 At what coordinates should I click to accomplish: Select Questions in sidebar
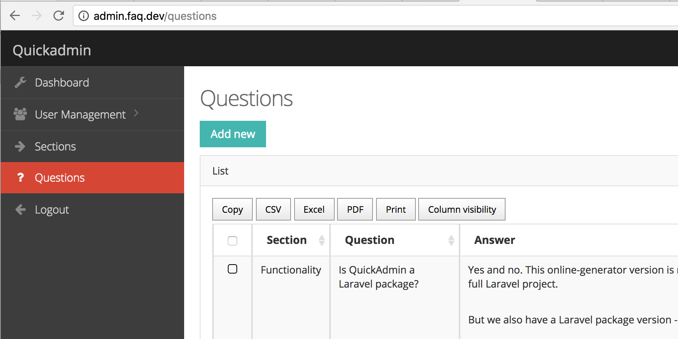click(92, 178)
